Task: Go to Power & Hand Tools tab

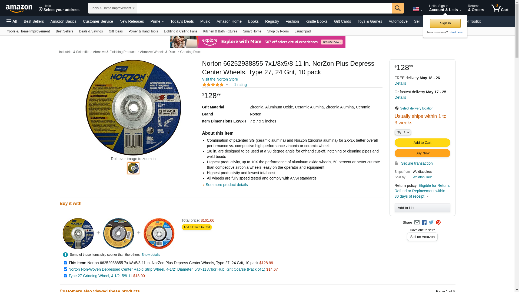Action: pyautogui.click(x=143, y=31)
